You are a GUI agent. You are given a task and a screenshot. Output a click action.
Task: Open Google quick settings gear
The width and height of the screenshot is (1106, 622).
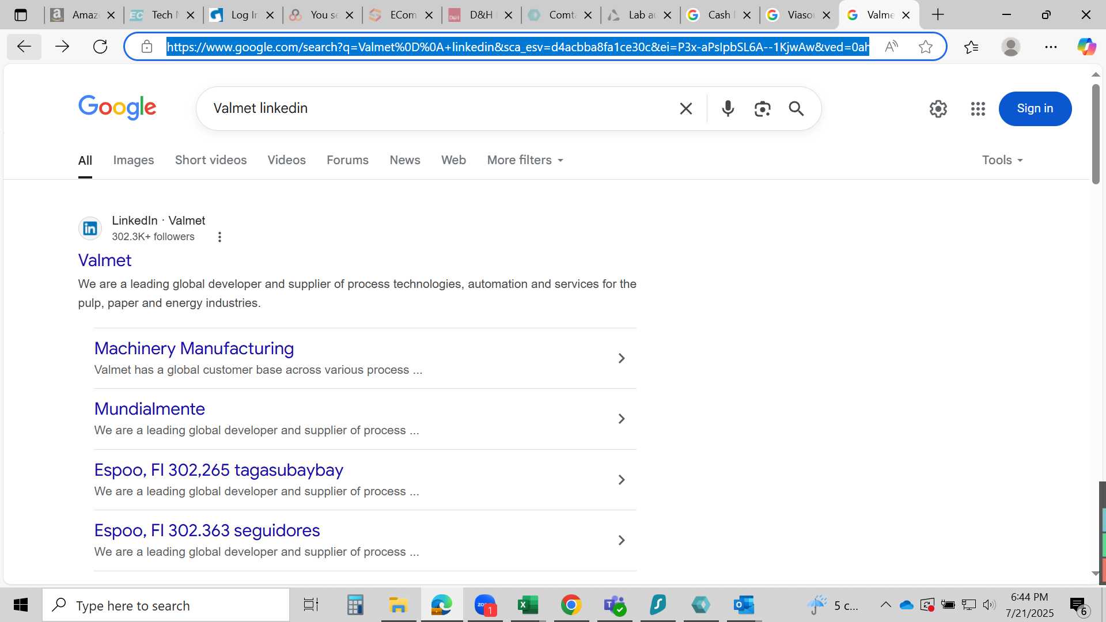click(938, 108)
